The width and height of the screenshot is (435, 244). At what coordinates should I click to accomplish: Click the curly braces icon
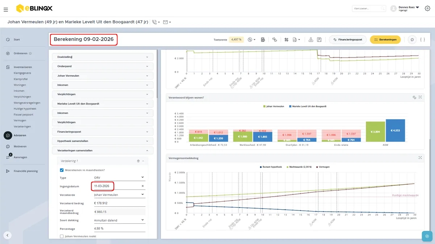(x=423, y=39)
